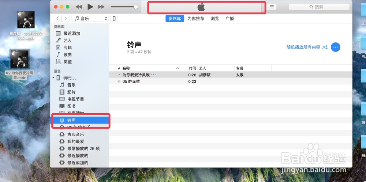Uncheck the 为你我受冷风吹 checkbox
Image resolution: width=366 pixels, height=182 pixels.
pyautogui.click(x=119, y=75)
